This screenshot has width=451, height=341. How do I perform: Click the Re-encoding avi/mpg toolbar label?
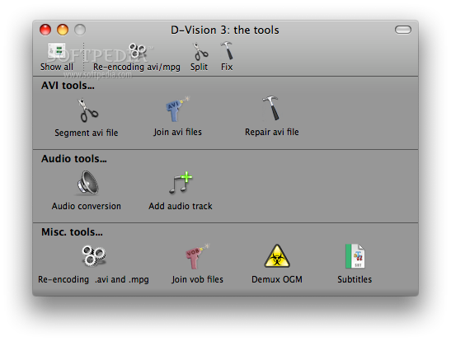(x=137, y=68)
